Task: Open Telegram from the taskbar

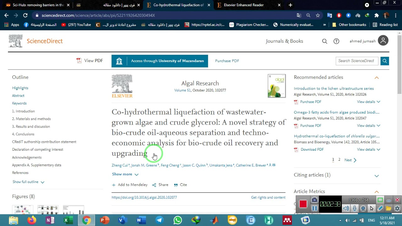Action: click(159, 220)
